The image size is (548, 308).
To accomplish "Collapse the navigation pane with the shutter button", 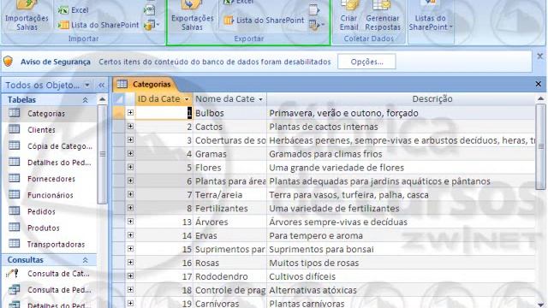I will point(101,85).
